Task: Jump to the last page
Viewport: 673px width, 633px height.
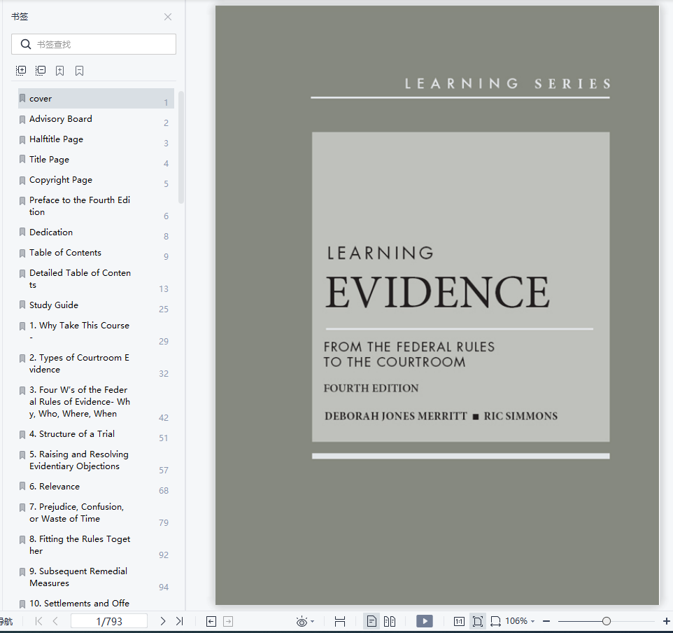Action: coord(179,621)
